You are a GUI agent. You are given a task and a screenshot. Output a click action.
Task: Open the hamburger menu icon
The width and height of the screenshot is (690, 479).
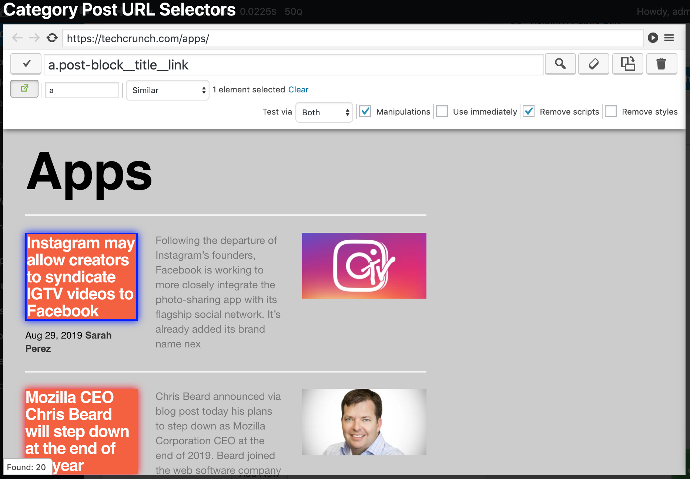(669, 38)
